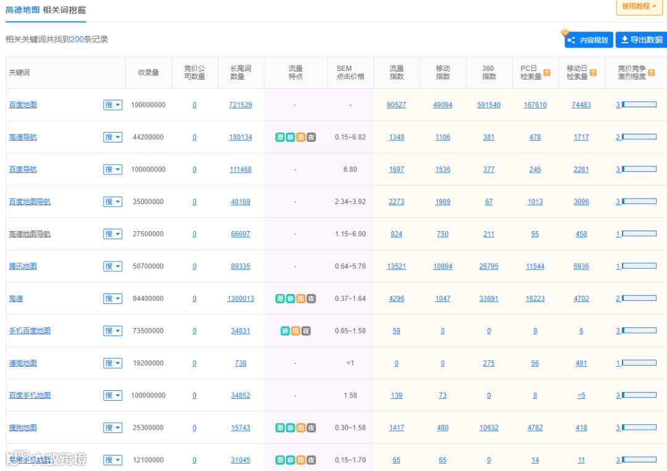Click 移 traffic badge in 高德 row
This screenshot has width=667, height=471.
(x=290, y=298)
